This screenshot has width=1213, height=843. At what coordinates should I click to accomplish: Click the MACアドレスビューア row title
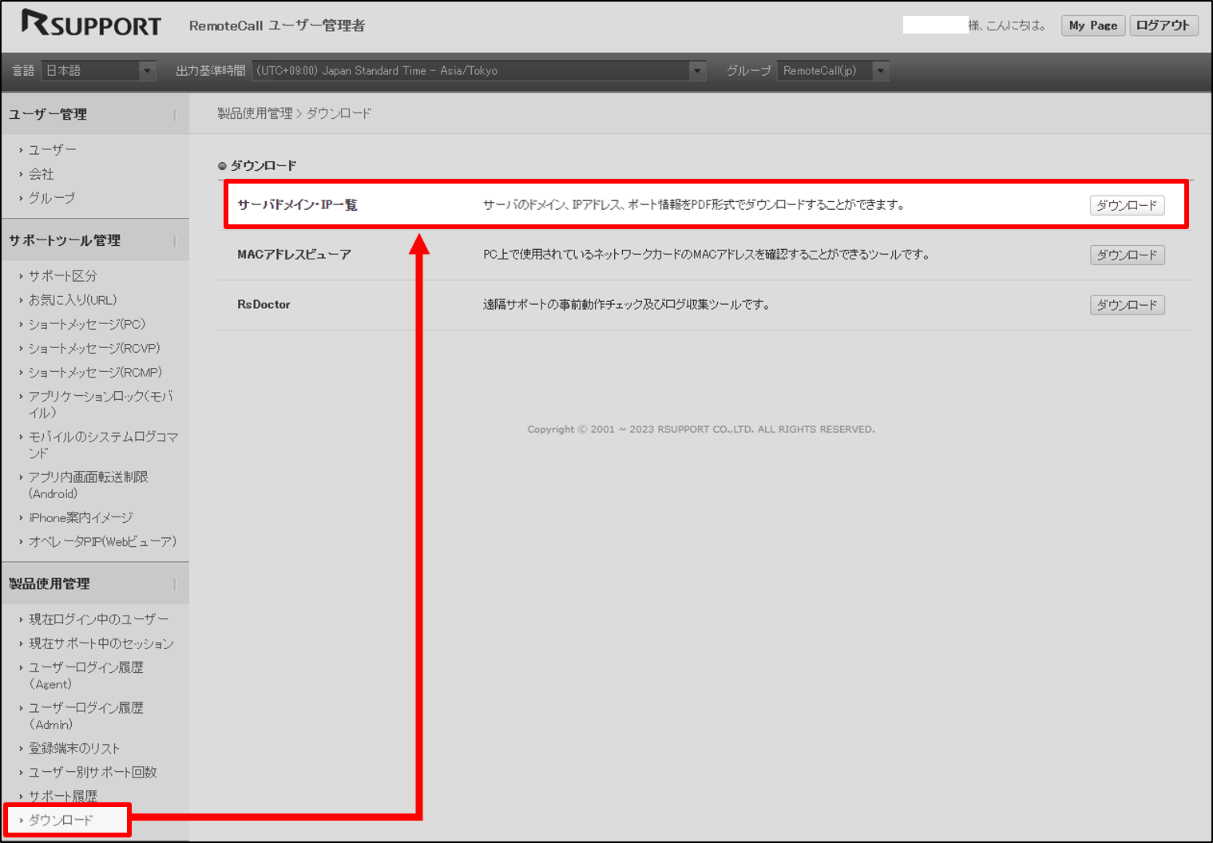(x=294, y=255)
